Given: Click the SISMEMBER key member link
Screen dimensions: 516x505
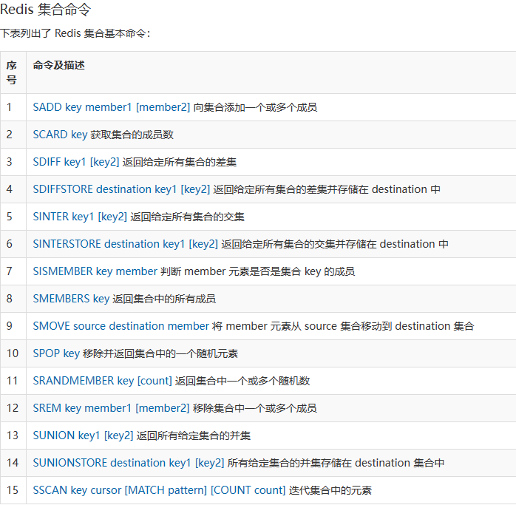Looking at the screenshot, I should 95,271.
